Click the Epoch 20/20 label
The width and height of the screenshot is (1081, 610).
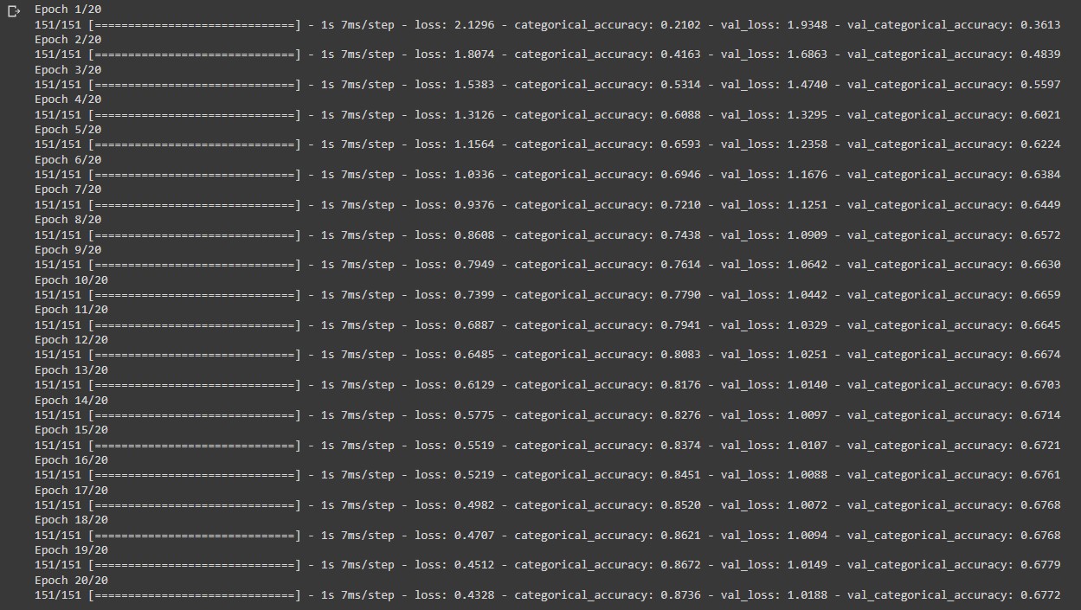(71, 581)
